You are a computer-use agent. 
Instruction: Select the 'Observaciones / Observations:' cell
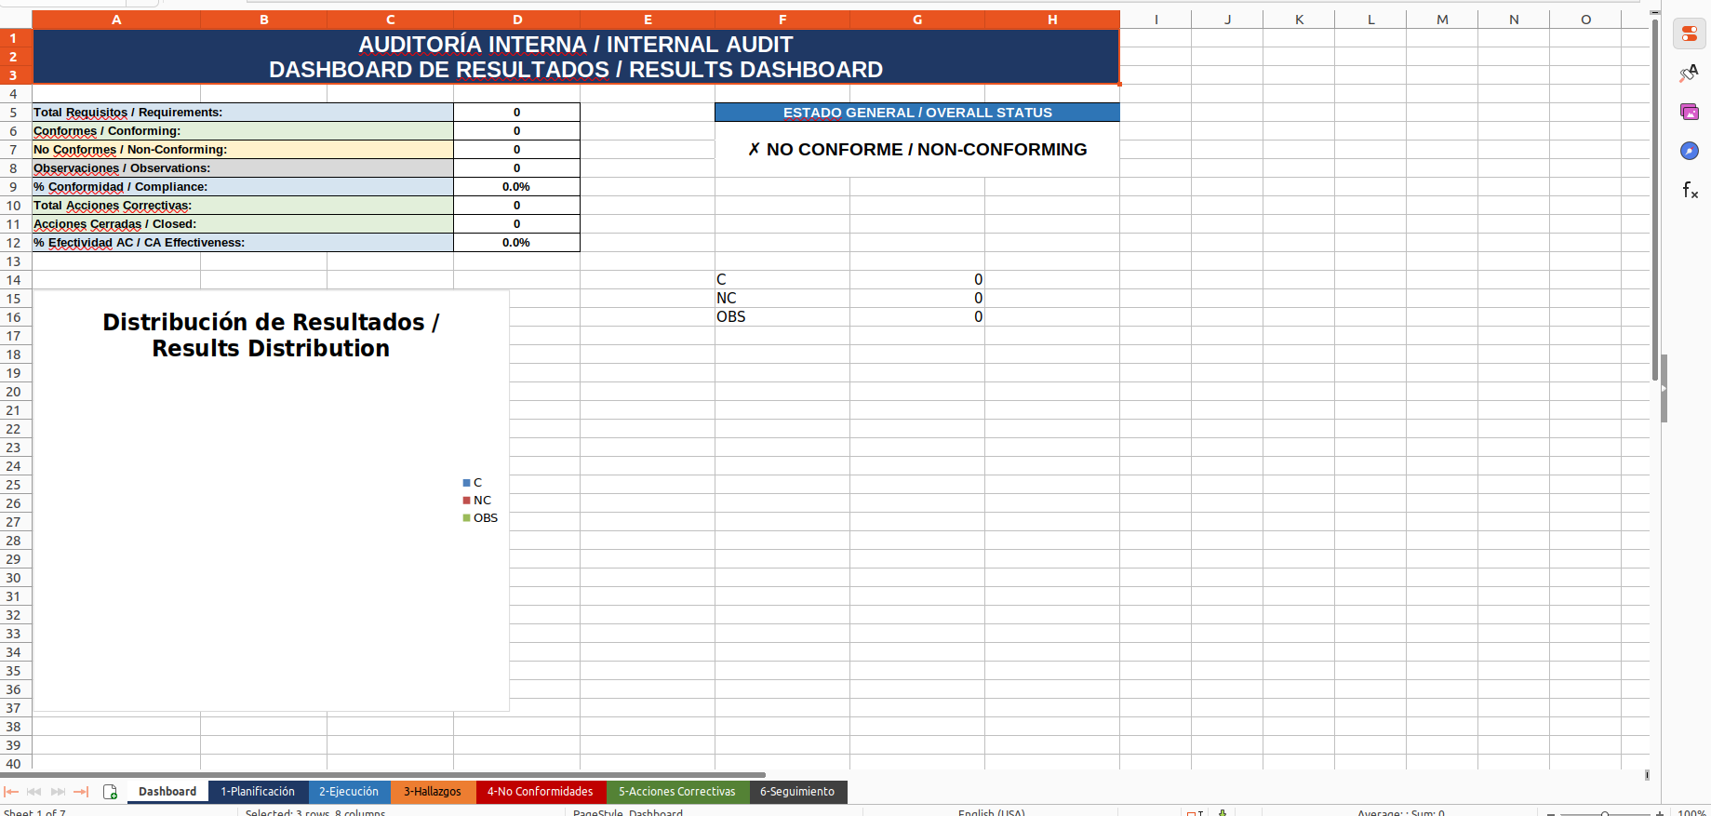pos(243,168)
